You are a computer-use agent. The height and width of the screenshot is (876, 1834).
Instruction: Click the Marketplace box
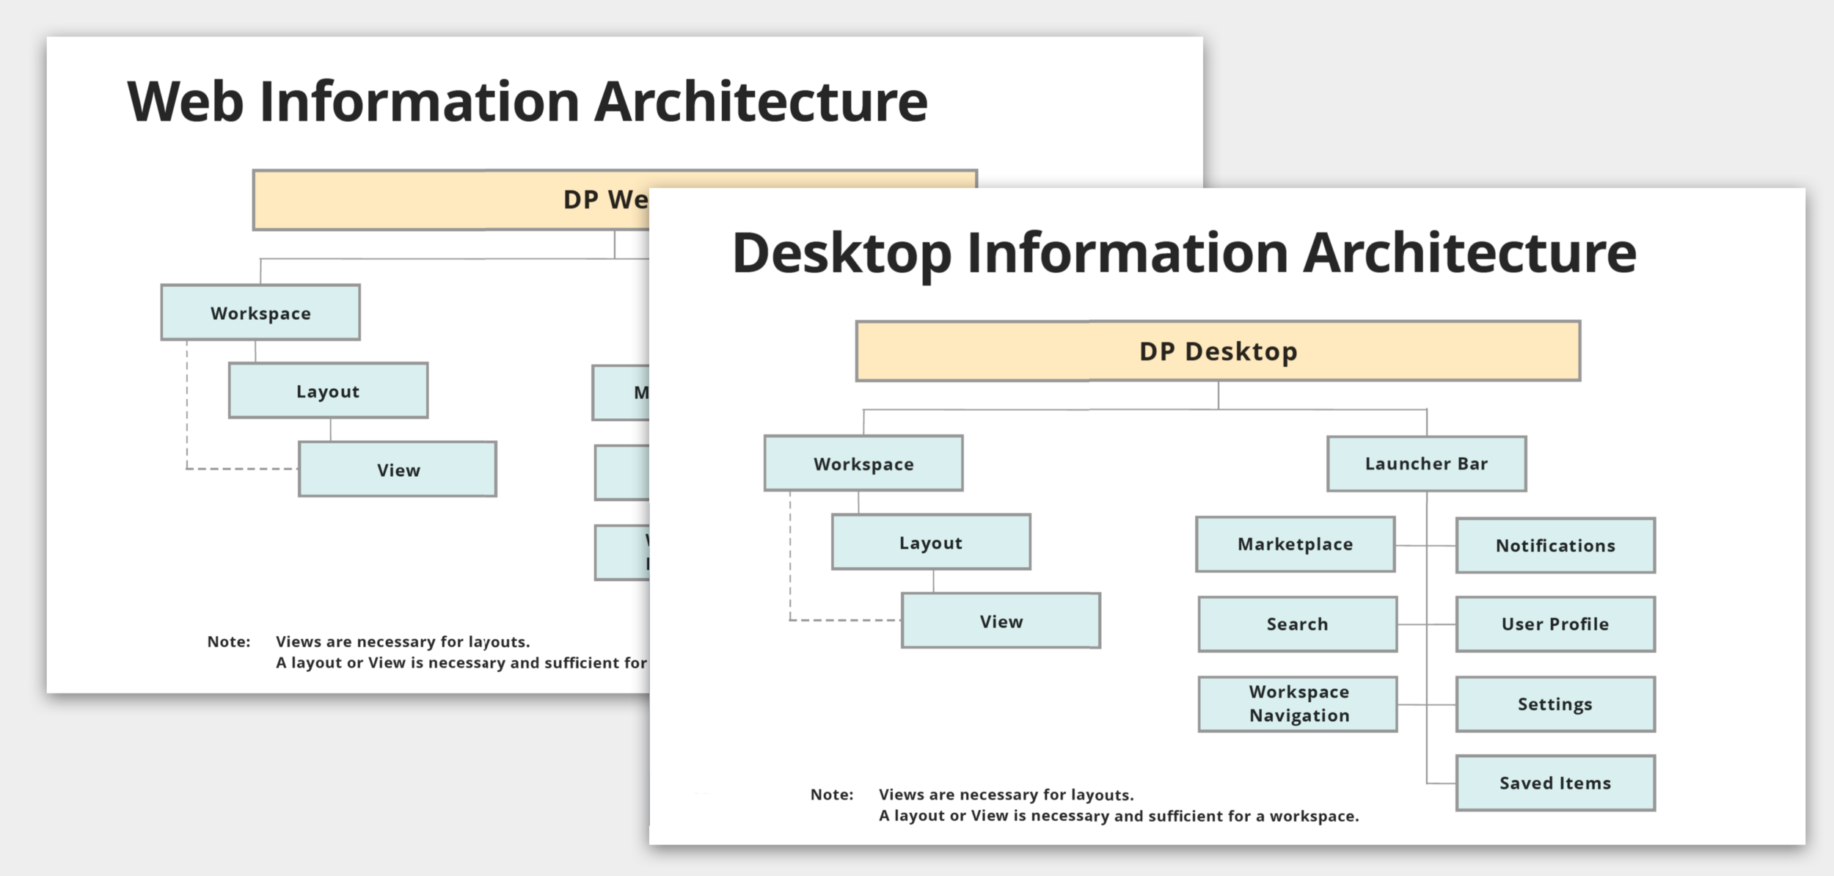1295,544
